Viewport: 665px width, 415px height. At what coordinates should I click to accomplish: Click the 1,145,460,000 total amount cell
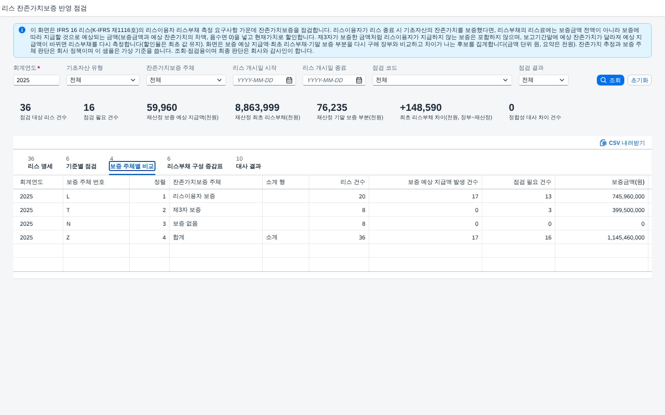coord(602,237)
